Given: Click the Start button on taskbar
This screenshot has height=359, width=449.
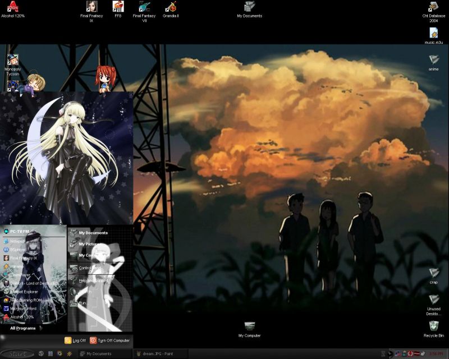Looking at the screenshot, I should 17,354.
